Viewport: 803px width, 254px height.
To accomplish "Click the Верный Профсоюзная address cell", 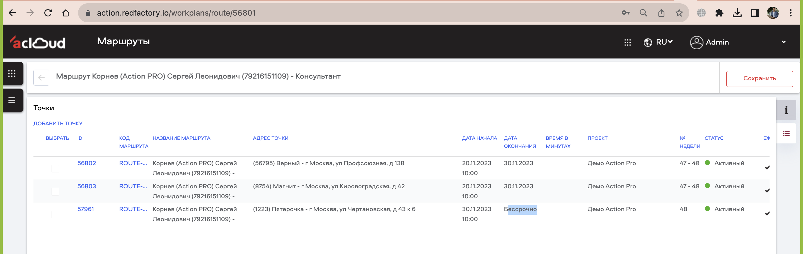I will (328, 163).
